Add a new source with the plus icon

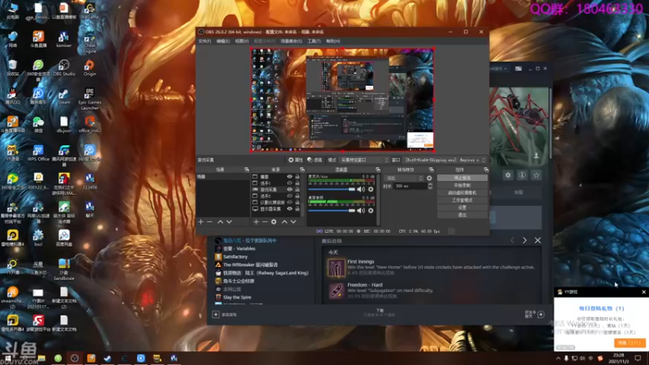[256, 221]
